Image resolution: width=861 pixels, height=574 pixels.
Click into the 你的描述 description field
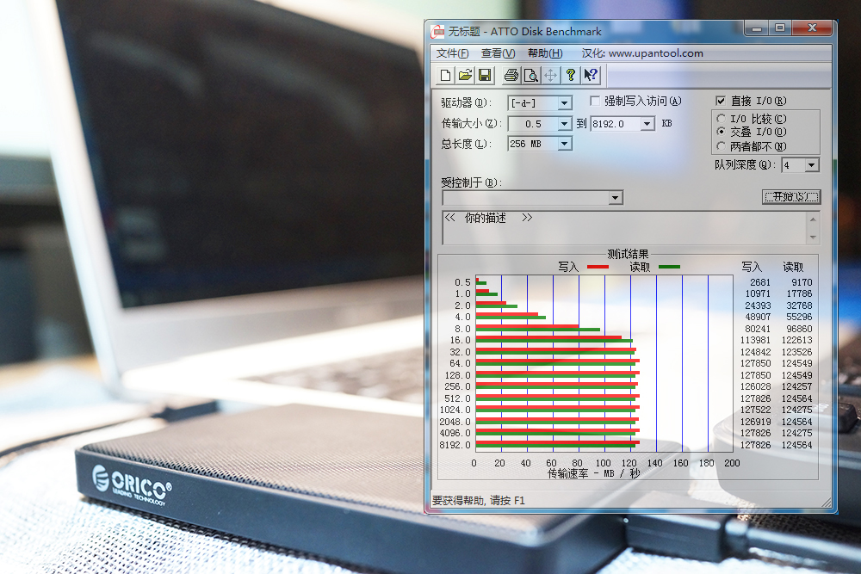pyautogui.click(x=625, y=228)
